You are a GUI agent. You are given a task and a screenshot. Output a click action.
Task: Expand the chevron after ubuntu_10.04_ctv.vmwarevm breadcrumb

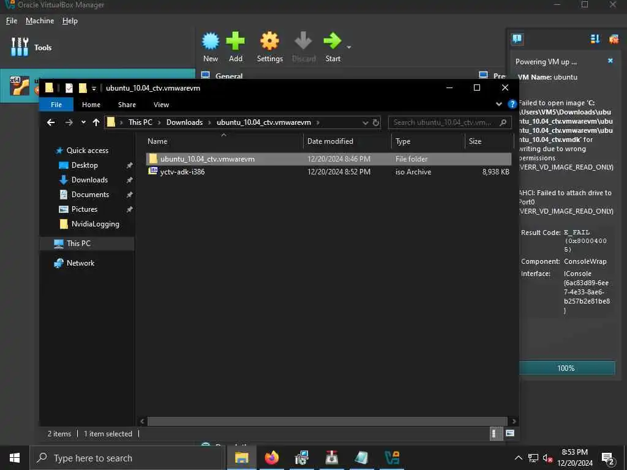click(318, 122)
